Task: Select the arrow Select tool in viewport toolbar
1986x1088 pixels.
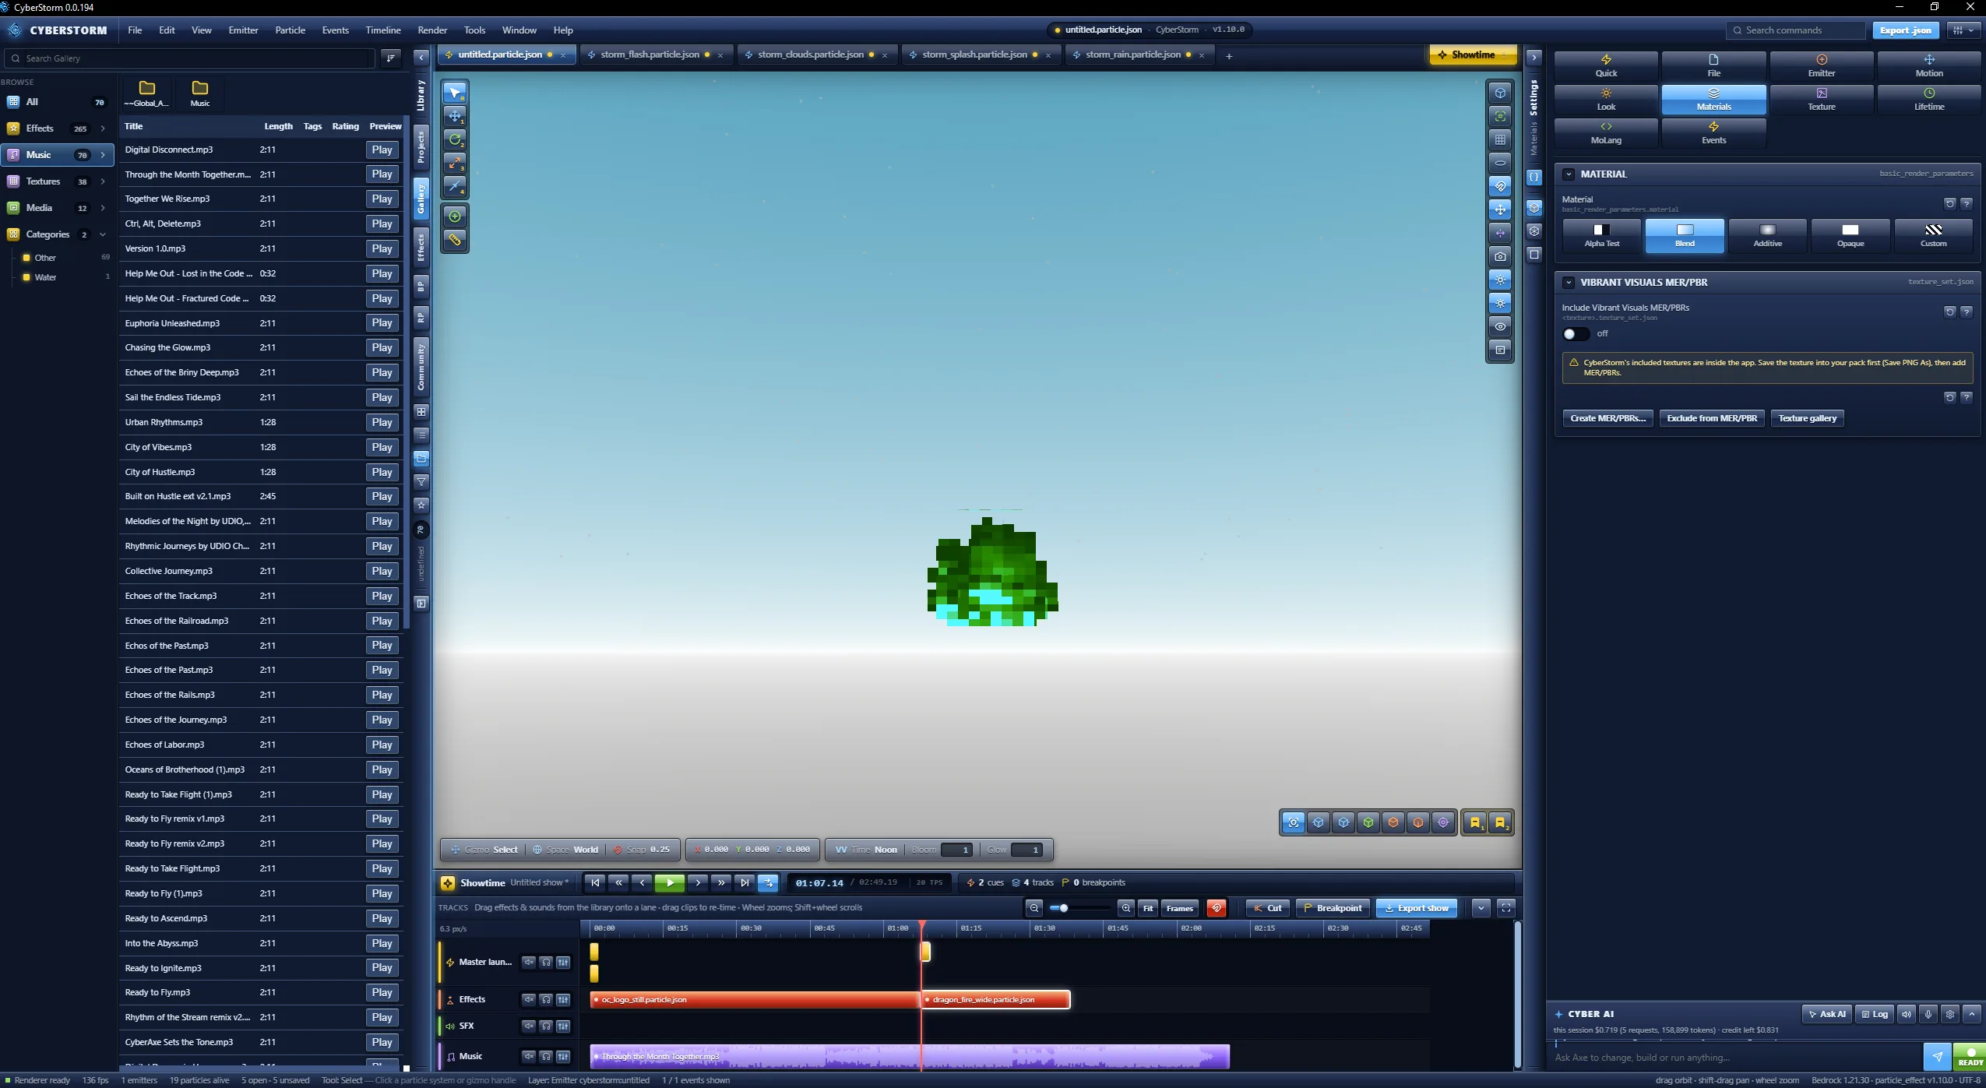Action: point(455,93)
